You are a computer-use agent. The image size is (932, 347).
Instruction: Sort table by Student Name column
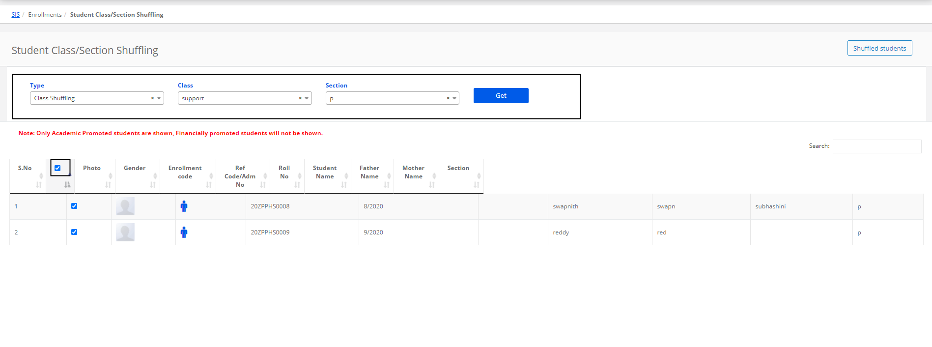point(328,176)
